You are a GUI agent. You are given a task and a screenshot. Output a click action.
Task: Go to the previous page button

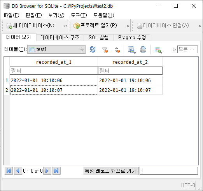coord(18,171)
